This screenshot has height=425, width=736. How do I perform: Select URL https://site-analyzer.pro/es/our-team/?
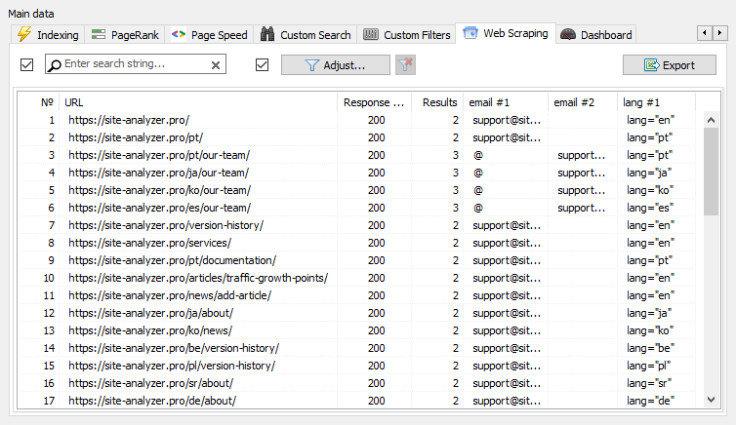[159, 208]
